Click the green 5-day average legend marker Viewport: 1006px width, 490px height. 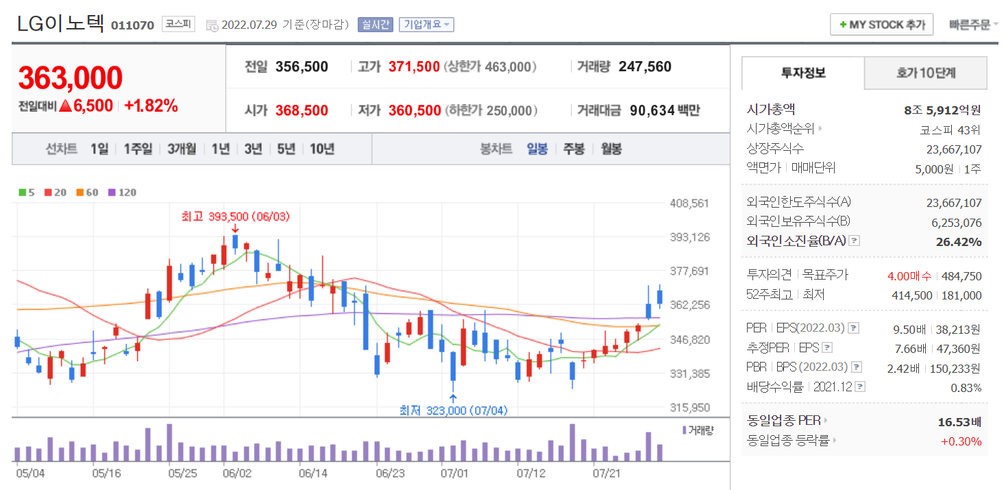click(x=21, y=193)
